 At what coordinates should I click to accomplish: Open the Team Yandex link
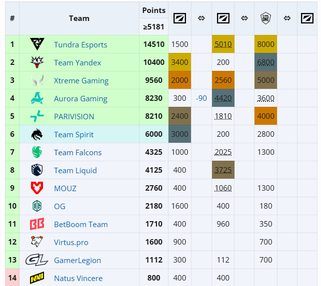(x=77, y=62)
